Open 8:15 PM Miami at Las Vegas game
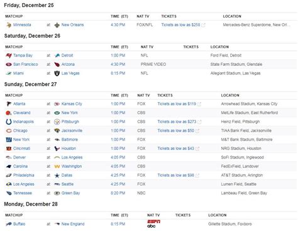The width and height of the screenshot is (298, 232). (118, 73)
